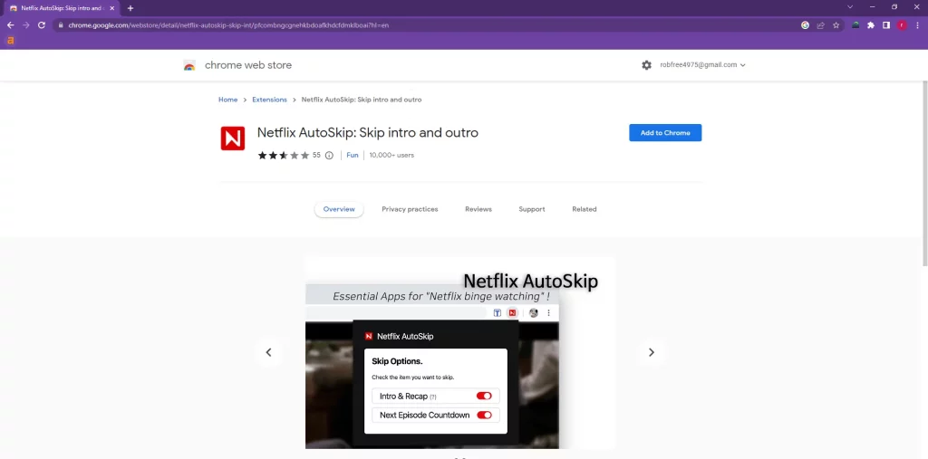Click the 55 ratings count
This screenshot has width=928, height=459.
coord(316,156)
